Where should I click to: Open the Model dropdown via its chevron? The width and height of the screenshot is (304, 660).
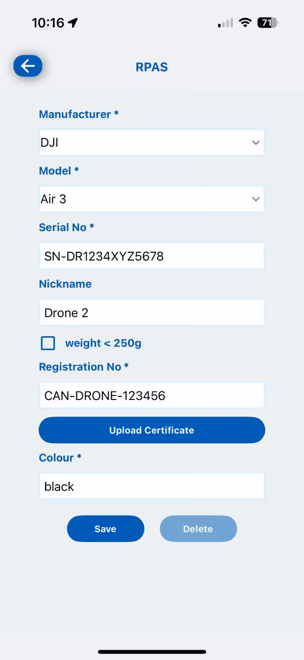click(256, 199)
